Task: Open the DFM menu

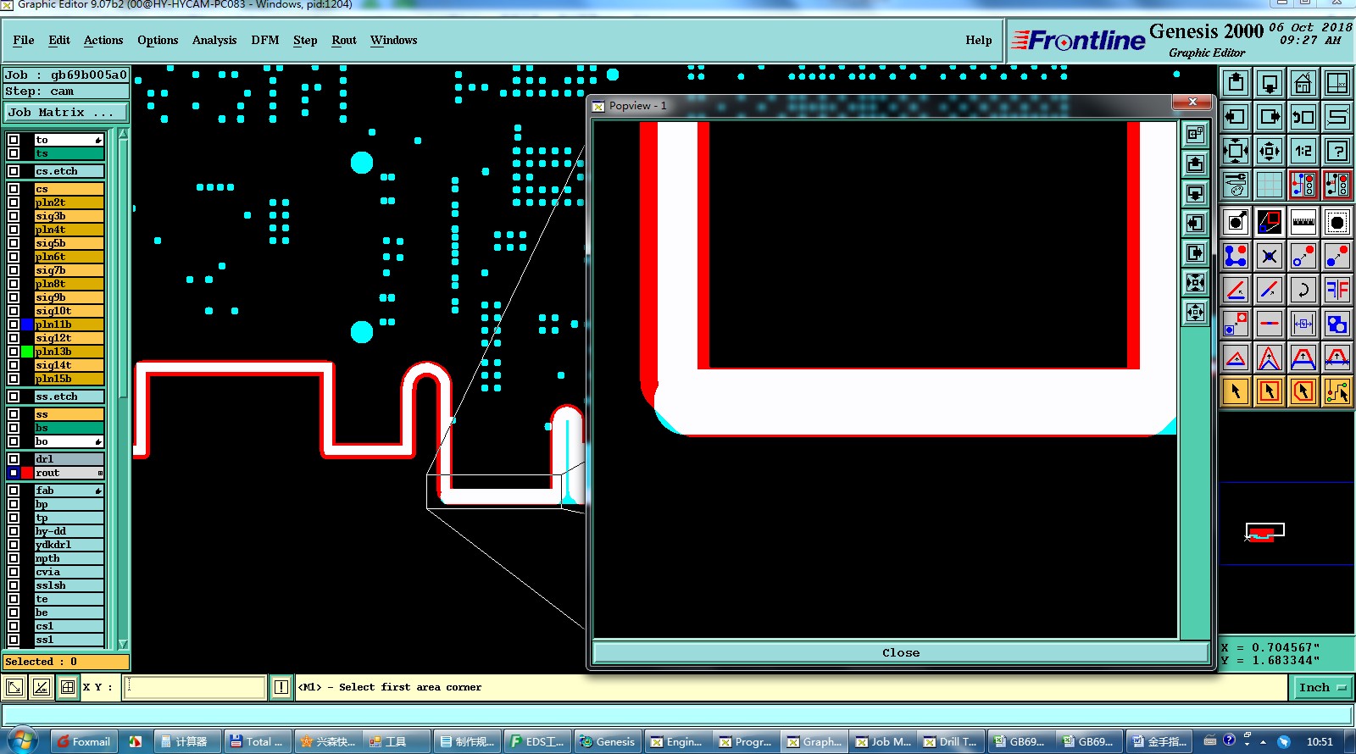Action: tap(265, 40)
